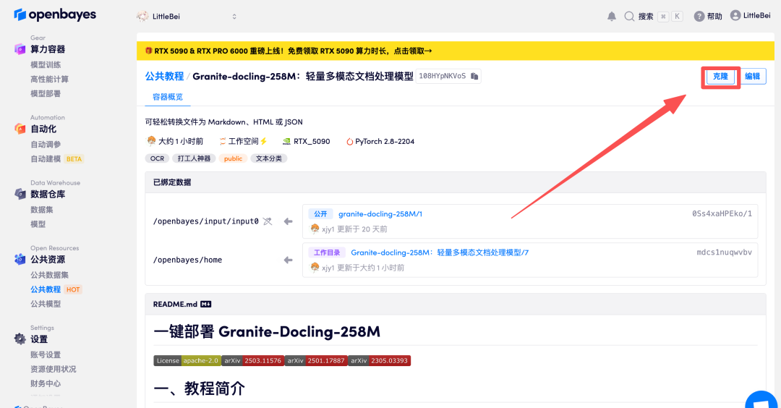Open the Granite-docling-258M workspace /7 link
781x408 pixels.
coord(440,252)
